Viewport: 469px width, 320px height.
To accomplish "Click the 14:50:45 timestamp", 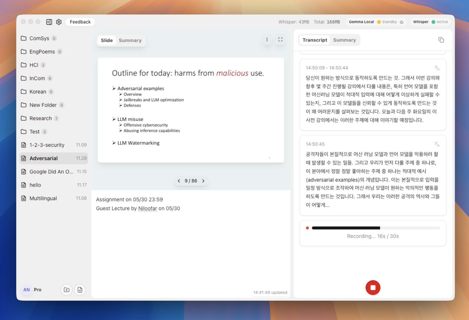I will (315, 144).
